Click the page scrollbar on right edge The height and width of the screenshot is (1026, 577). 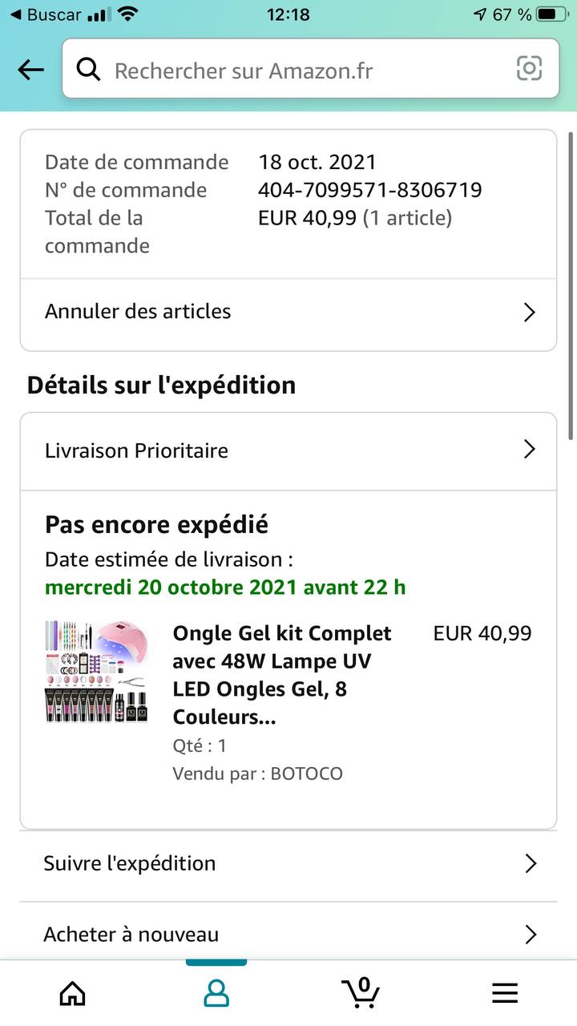[x=571, y=285]
